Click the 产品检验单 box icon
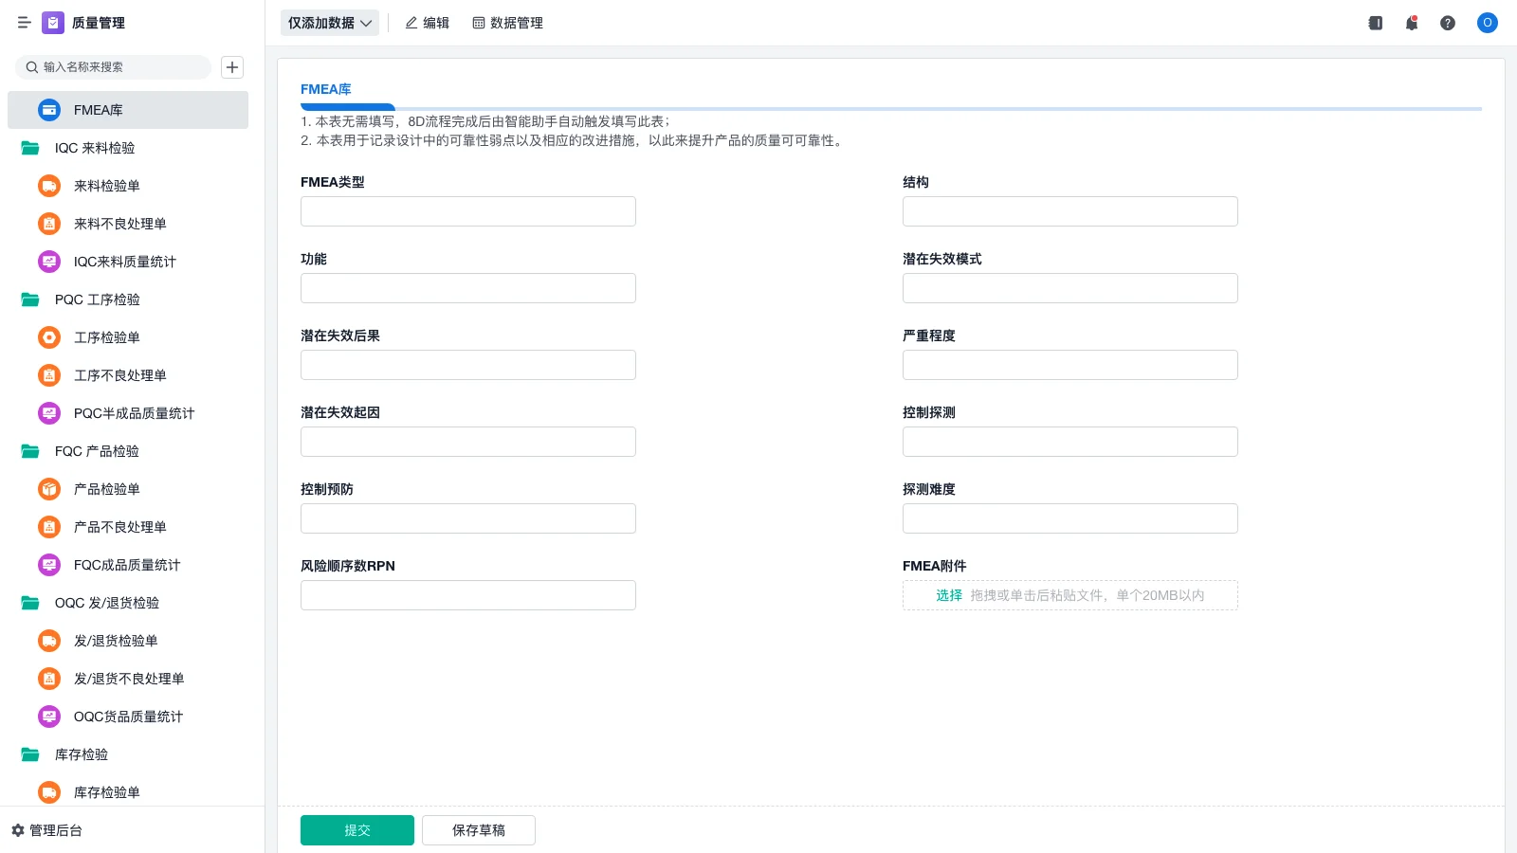 (x=48, y=489)
